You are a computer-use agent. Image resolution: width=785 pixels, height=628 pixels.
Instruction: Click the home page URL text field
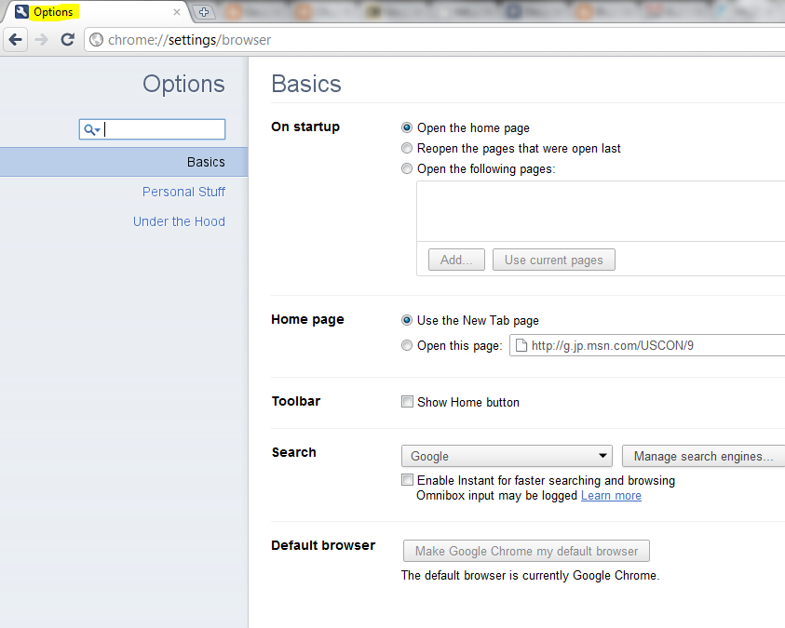(652, 345)
